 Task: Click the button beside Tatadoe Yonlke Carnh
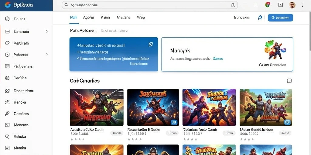[x=229, y=133]
